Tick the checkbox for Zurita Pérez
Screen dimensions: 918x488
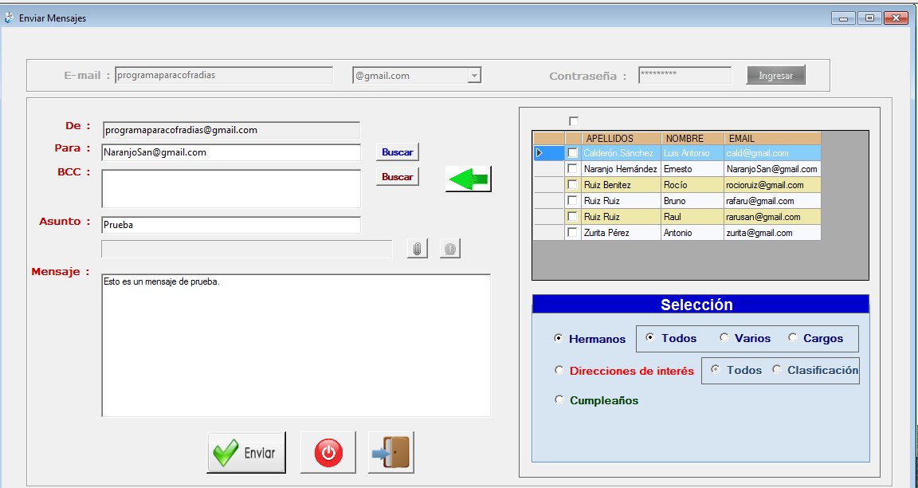572,233
